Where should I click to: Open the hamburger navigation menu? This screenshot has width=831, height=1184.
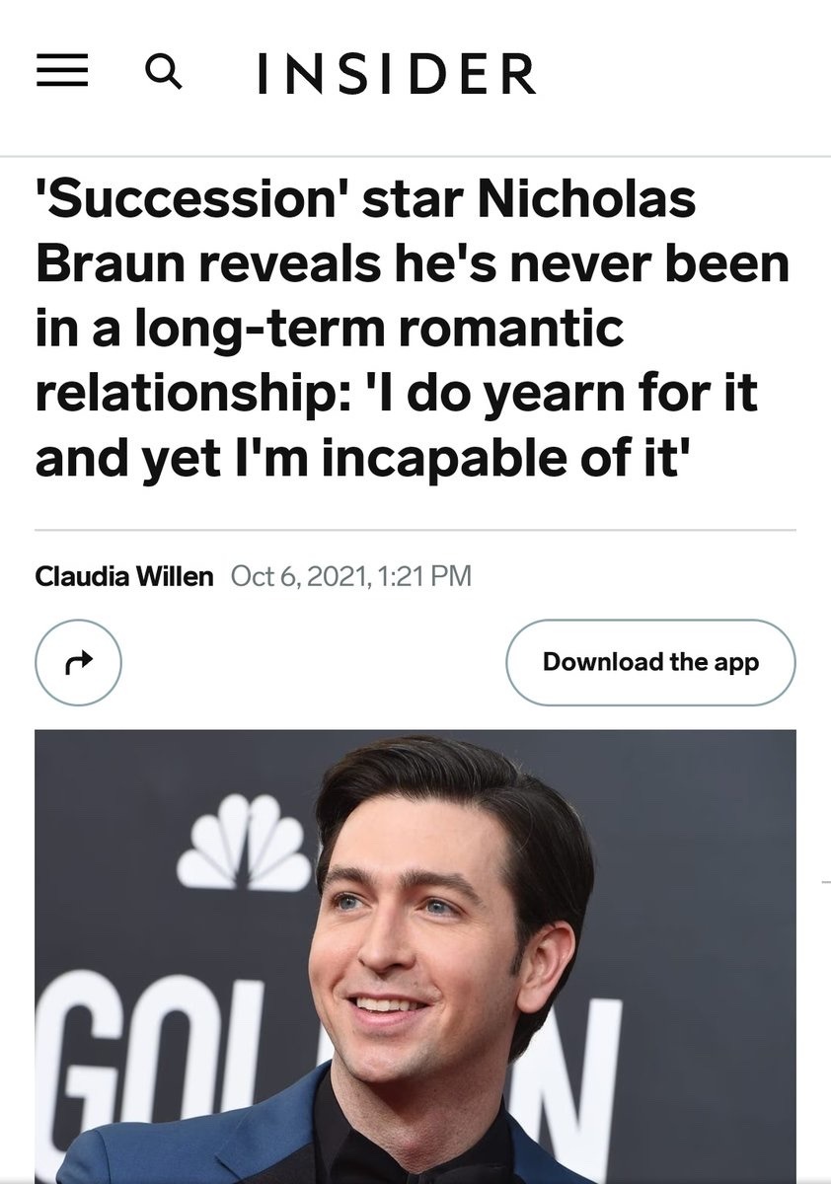pyautogui.click(x=62, y=71)
